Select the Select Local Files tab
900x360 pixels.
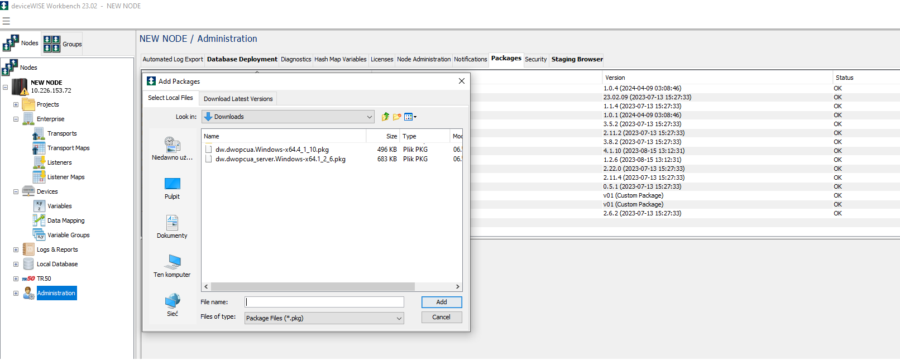170,98
